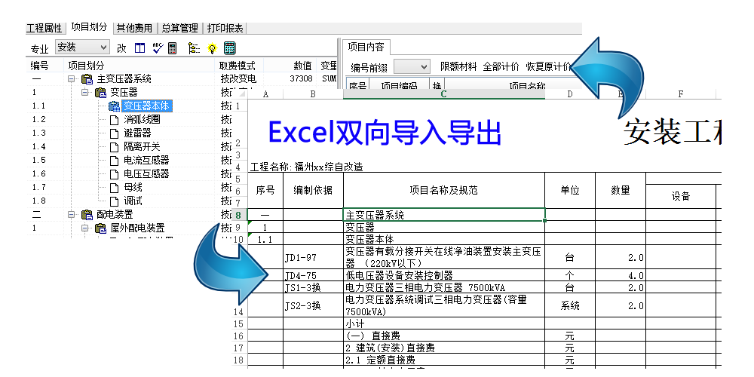Click the 恢复原计价 button
The width and height of the screenshot is (754, 377).
point(549,67)
